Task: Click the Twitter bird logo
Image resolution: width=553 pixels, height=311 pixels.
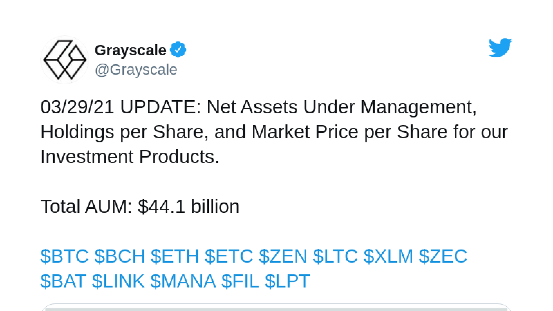Action: pyautogui.click(x=500, y=48)
